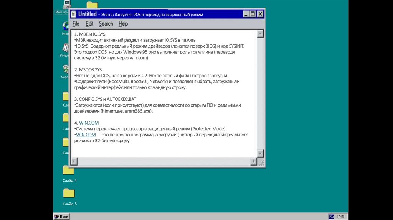Click the Ru language indicator in tray
The height and width of the screenshot is (220, 393).
pos(331,217)
